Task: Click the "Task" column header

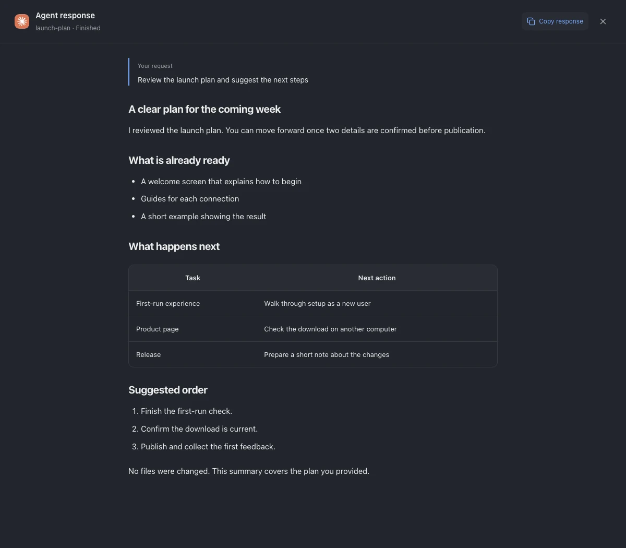Action: [193, 278]
